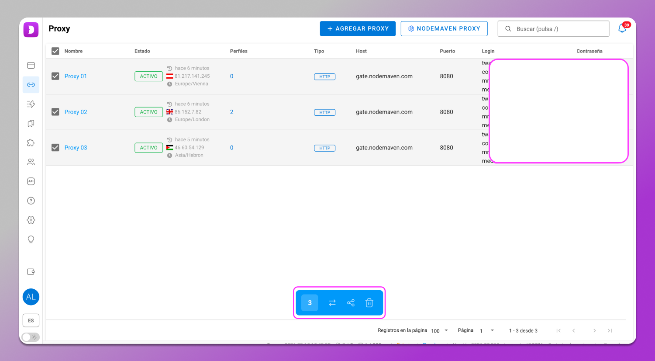Viewport: 655px width, 361px height.
Task: Uncheck the select-all checkbox in header
Action: [55, 51]
